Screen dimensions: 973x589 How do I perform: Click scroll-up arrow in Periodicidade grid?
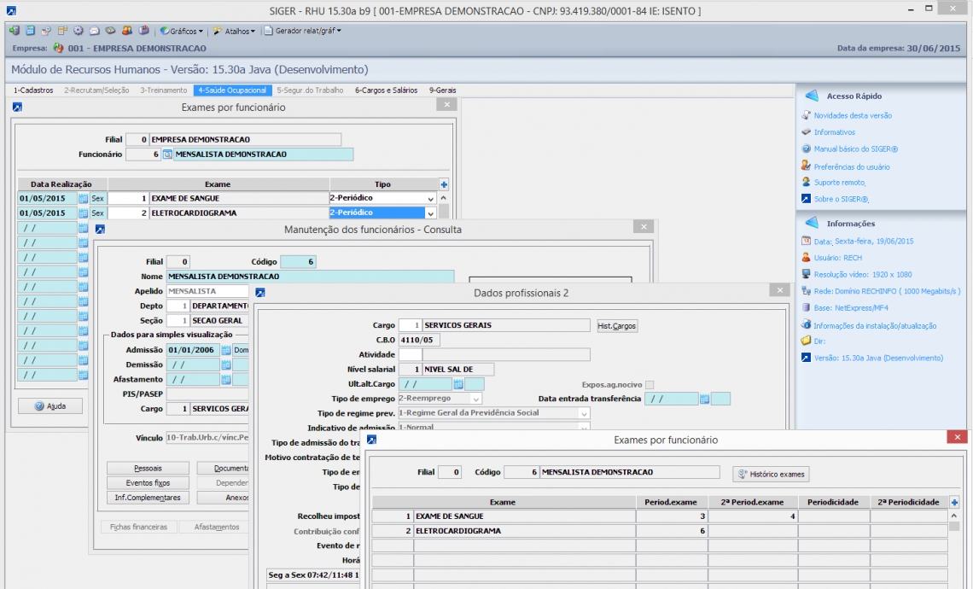click(x=954, y=516)
